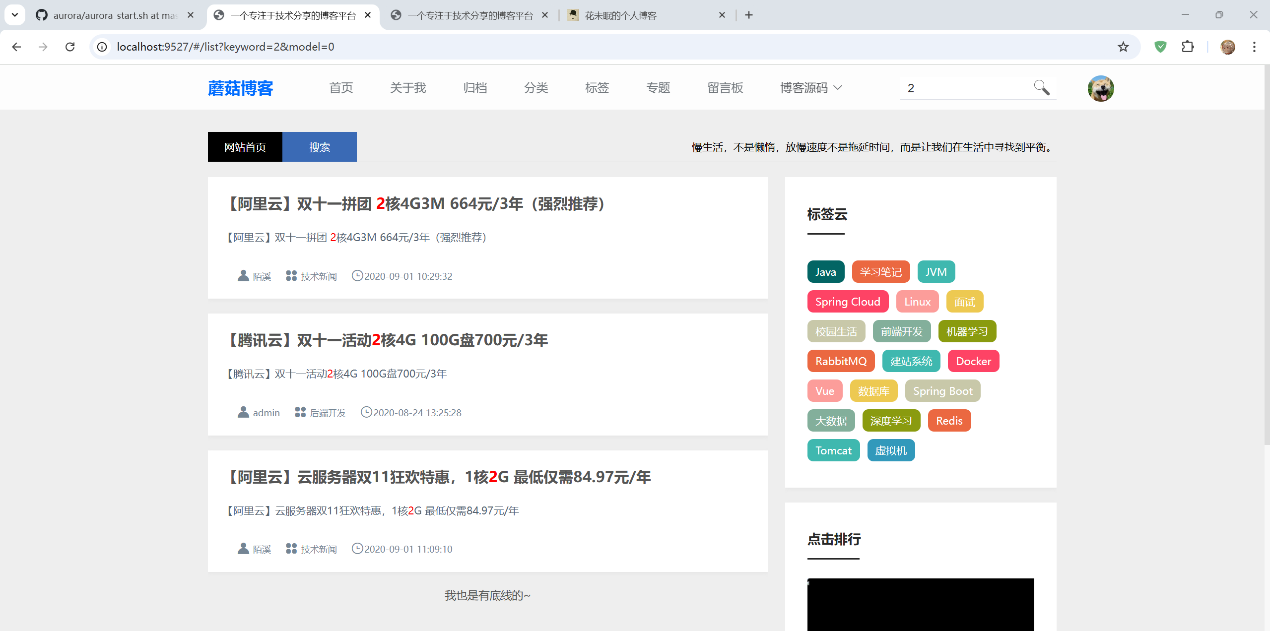Click author icon of 陌溪 in first post

[x=243, y=276]
